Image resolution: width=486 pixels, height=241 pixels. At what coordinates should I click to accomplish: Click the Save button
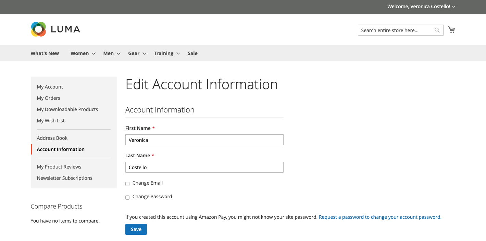136,229
